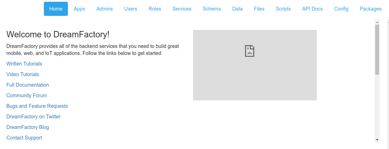Follow DreamFactory on Twitter link
Image resolution: width=389 pixels, height=149 pixels.
click(x=34, y=117)
